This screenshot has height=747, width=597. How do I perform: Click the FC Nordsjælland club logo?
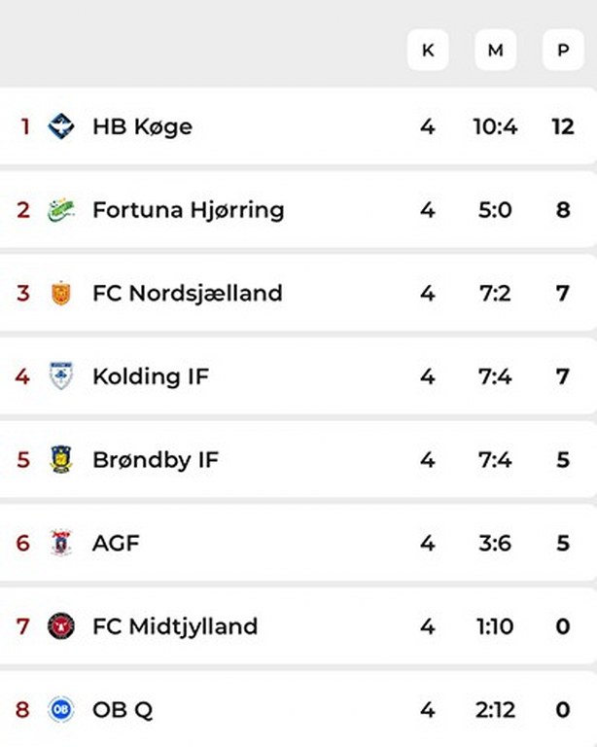[61, 294]
